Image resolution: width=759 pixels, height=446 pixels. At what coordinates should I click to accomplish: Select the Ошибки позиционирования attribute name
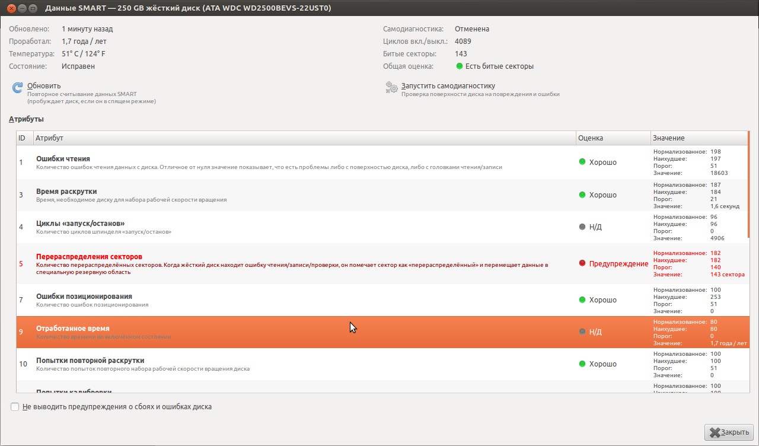click(84, 297)
